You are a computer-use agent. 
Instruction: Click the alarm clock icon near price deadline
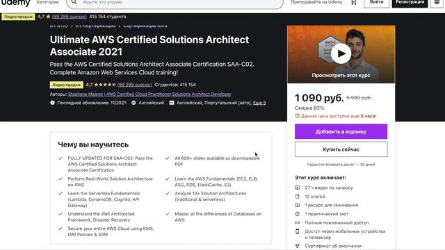pyautogui.click(x=297, y=116)
